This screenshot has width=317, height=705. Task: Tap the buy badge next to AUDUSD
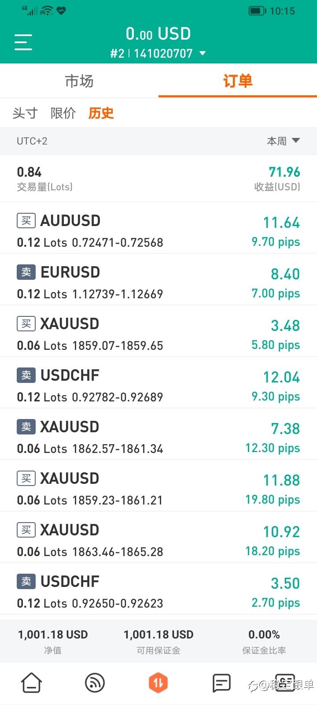[x=26, y=220]
